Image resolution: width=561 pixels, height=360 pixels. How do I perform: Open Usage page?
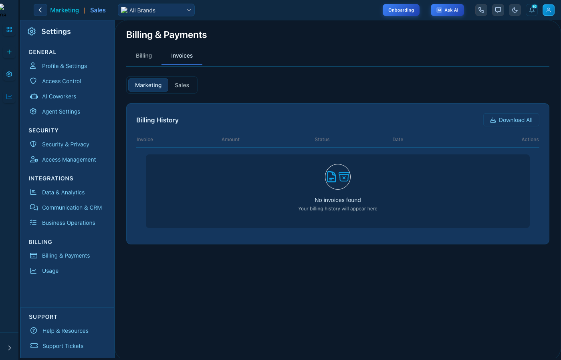pos(50,271)
